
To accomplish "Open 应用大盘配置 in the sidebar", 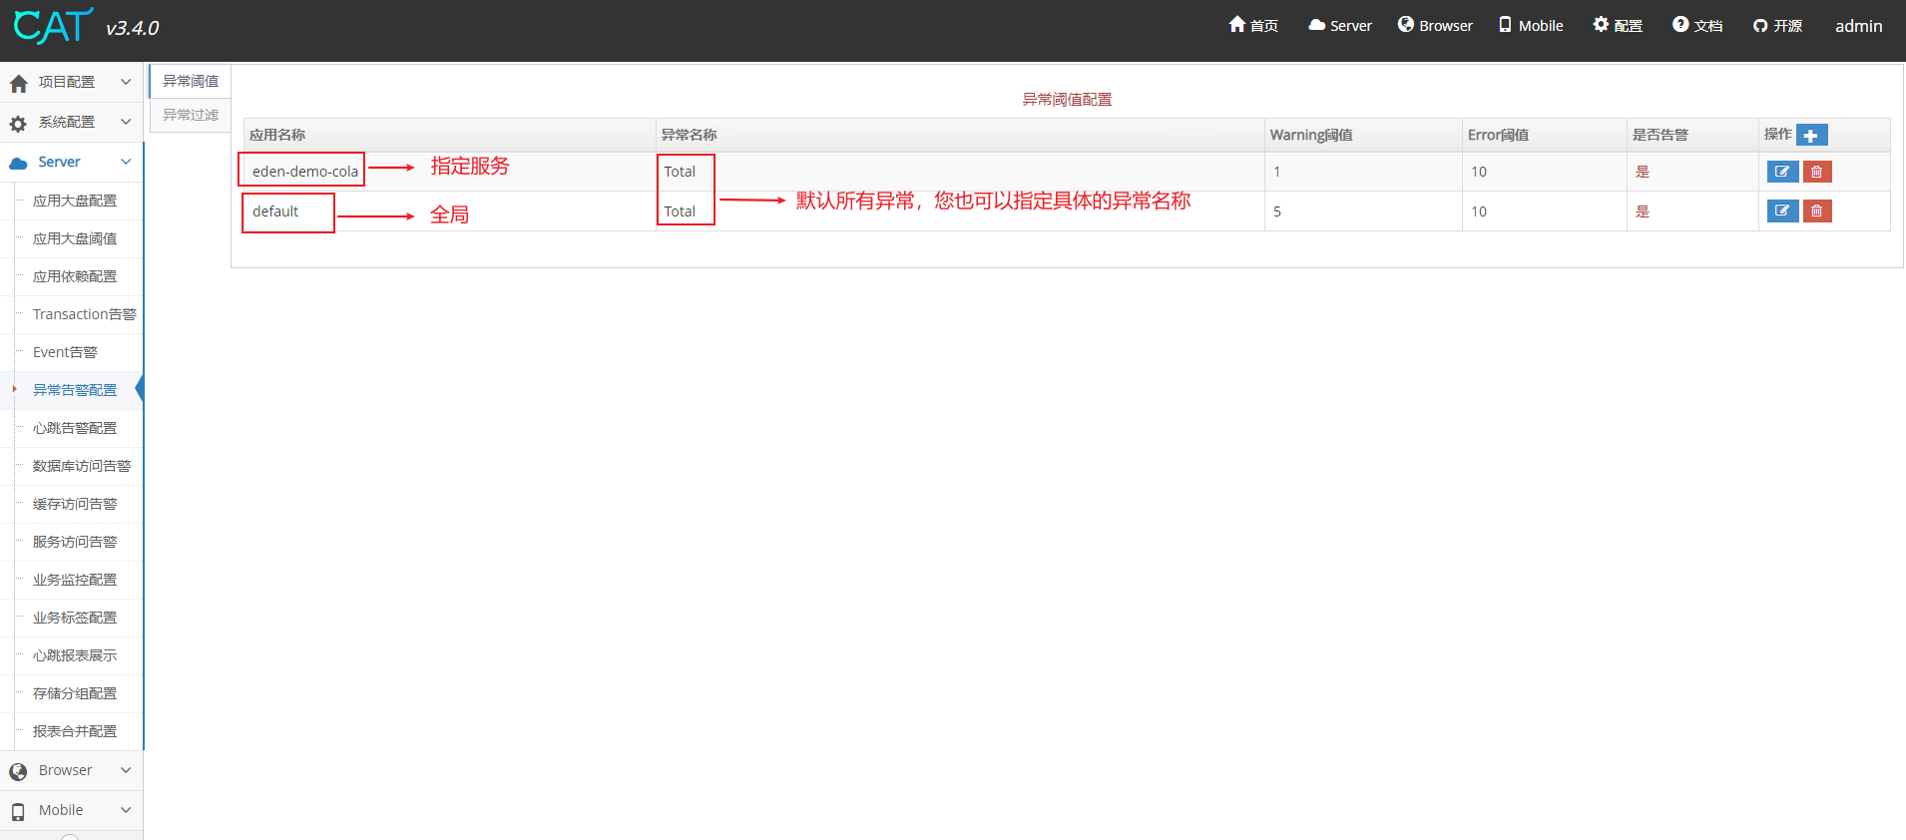I will (x=75, y=201).
